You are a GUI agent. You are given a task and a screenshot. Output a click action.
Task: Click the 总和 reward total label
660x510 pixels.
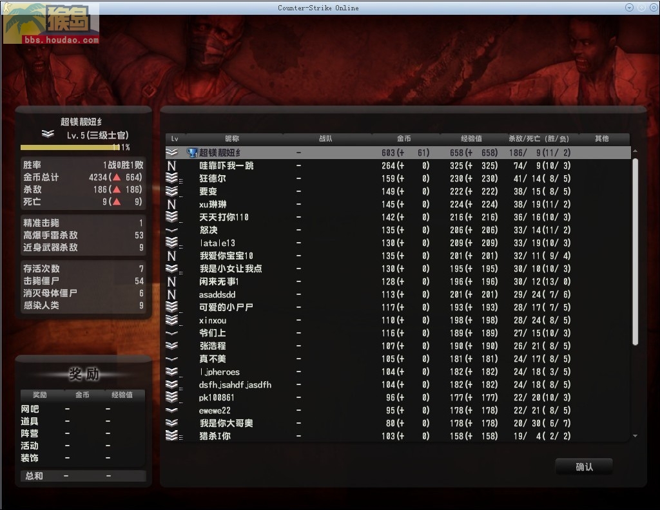34,476
